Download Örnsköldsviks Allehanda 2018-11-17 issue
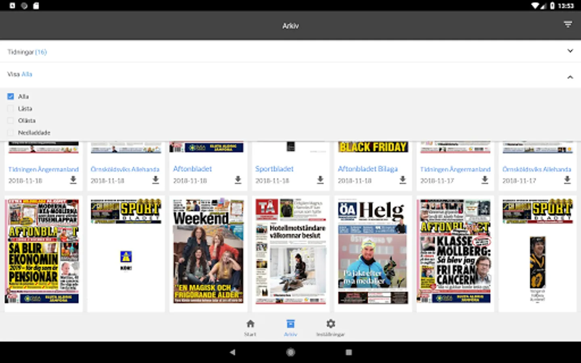 (x=567, y=180)
